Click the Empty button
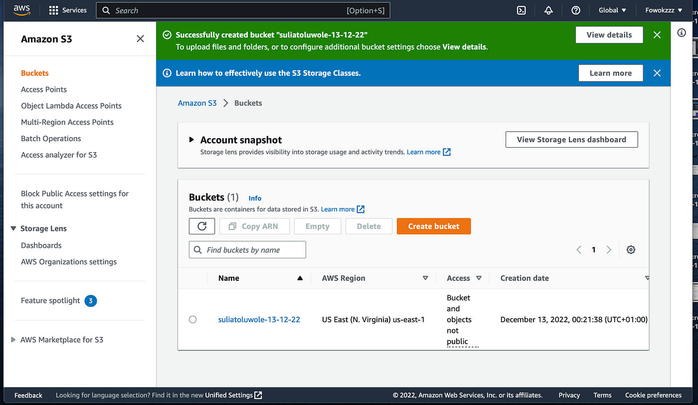Image resolution: width=698 pixels, height=405 pixels. coord(318,226)
